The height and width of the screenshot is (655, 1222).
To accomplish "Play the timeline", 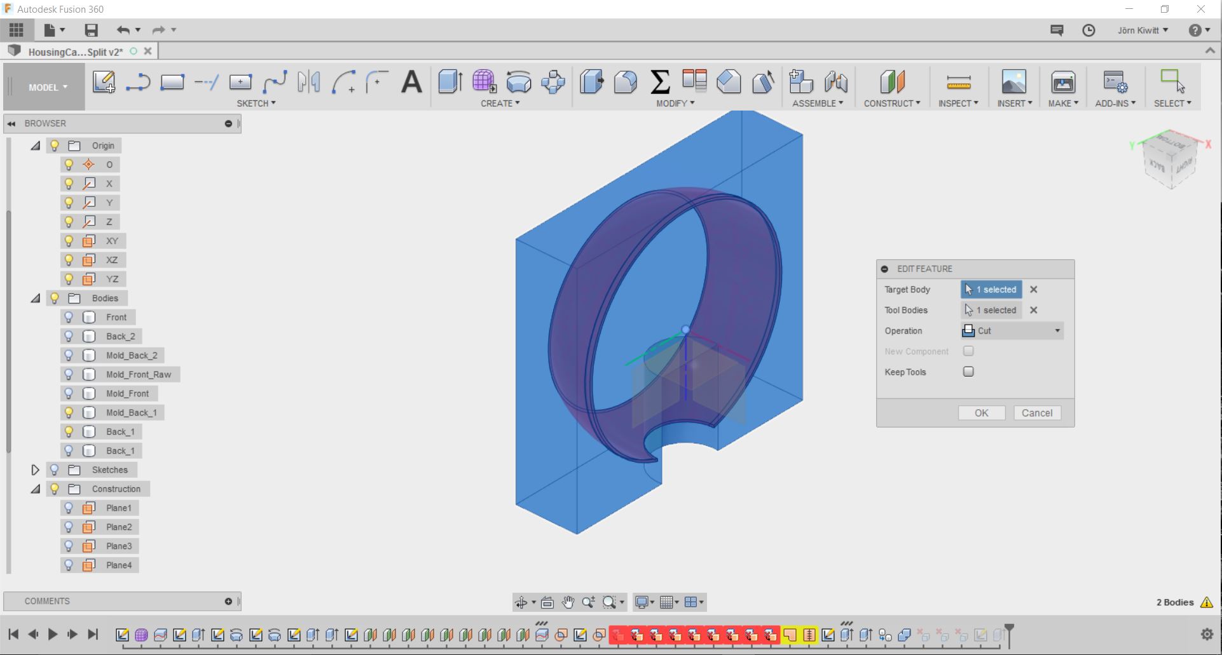I will click(x=53, y=634).
